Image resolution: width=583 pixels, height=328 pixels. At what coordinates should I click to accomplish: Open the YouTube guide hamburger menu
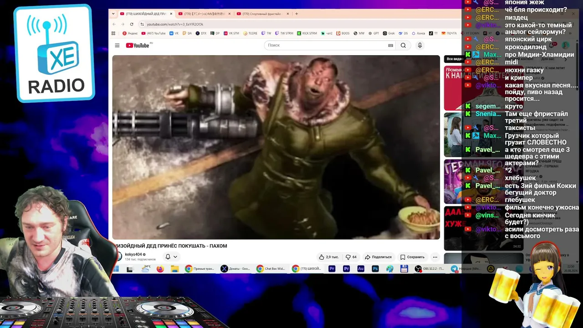point(117,46)
